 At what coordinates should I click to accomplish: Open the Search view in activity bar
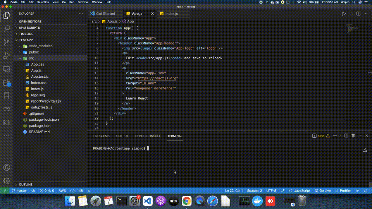[7, 29]
